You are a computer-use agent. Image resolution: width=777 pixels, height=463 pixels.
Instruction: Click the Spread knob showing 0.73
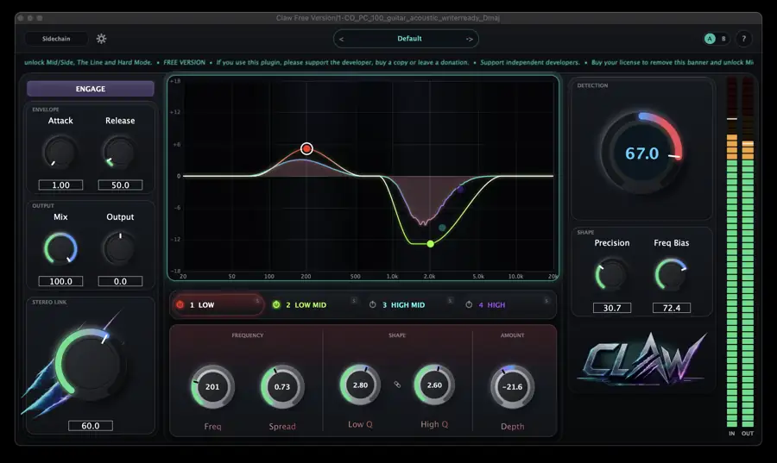tap(282, 387)
